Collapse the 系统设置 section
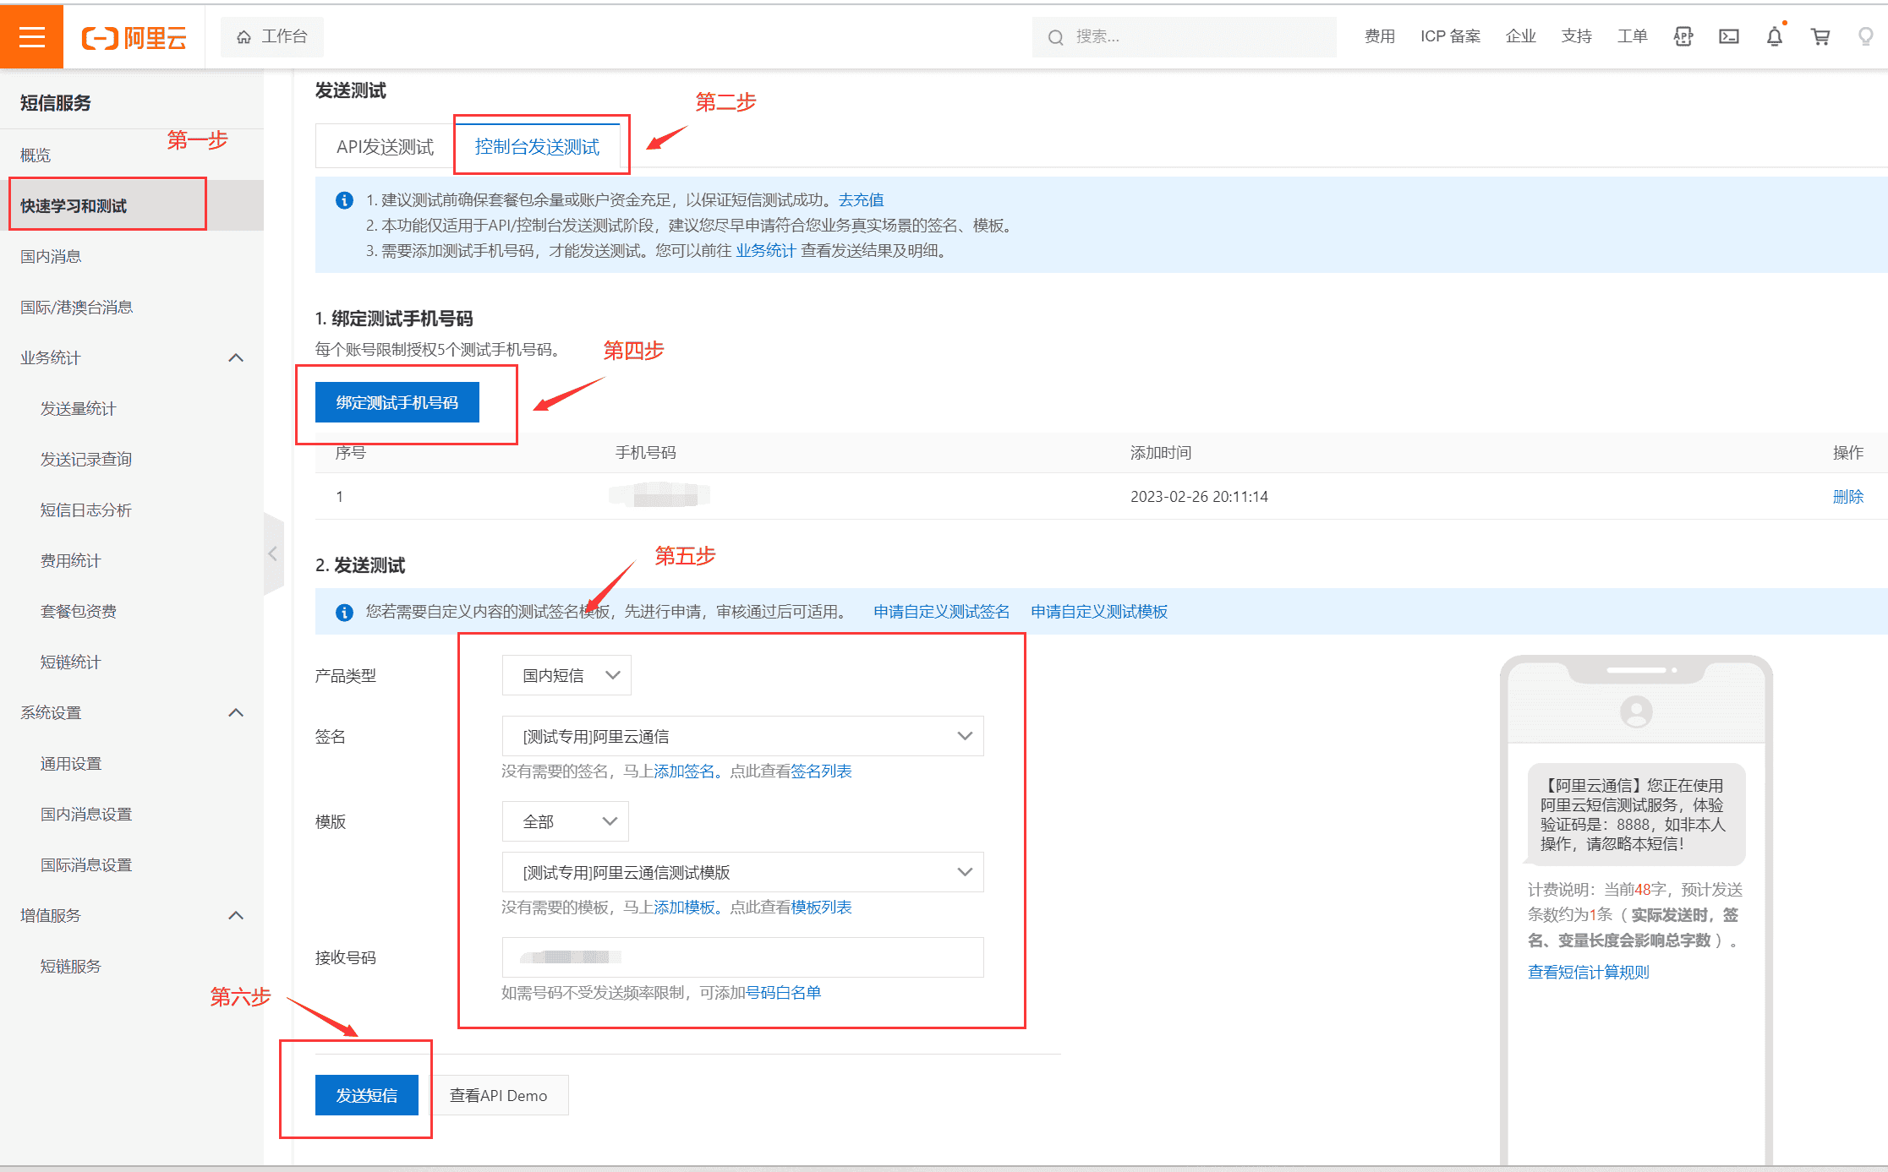 point(236,712)
